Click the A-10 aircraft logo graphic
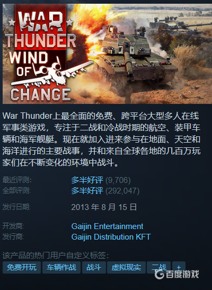 (52, 74)
